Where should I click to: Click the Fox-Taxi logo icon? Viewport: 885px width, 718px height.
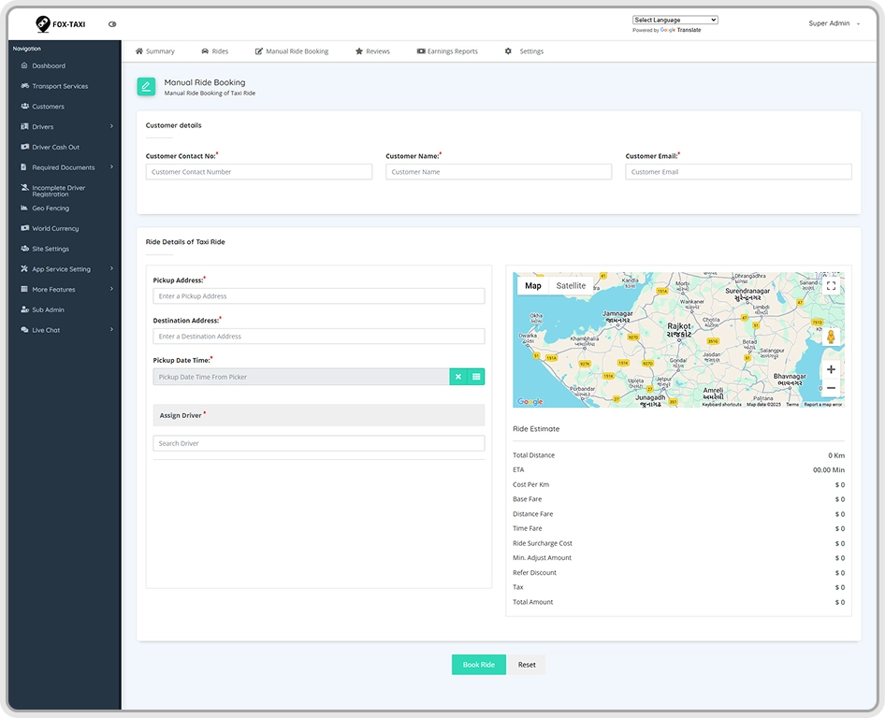click(x=43, y=23)
